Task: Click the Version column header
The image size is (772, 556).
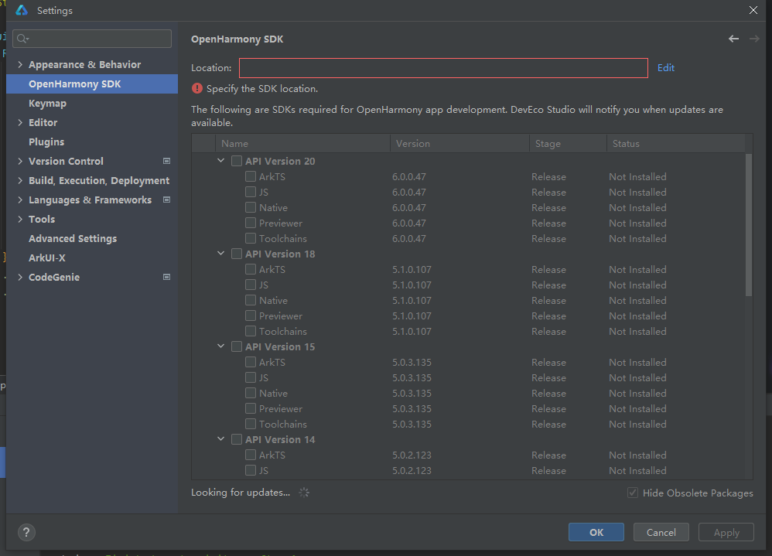Action: pos(459,143)
